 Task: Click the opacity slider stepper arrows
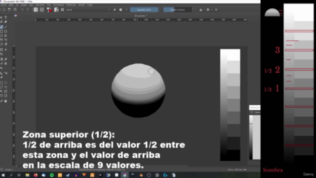pos(159,10)
